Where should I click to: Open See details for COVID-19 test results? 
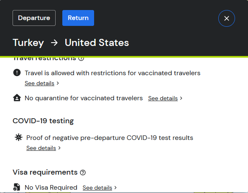(x=41, y=148)
